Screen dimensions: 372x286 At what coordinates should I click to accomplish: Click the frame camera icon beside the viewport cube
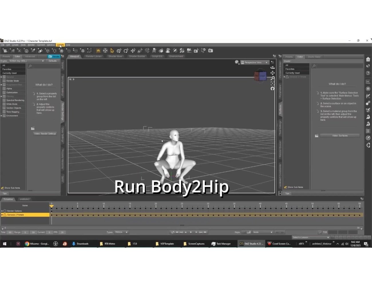point(272,84)
